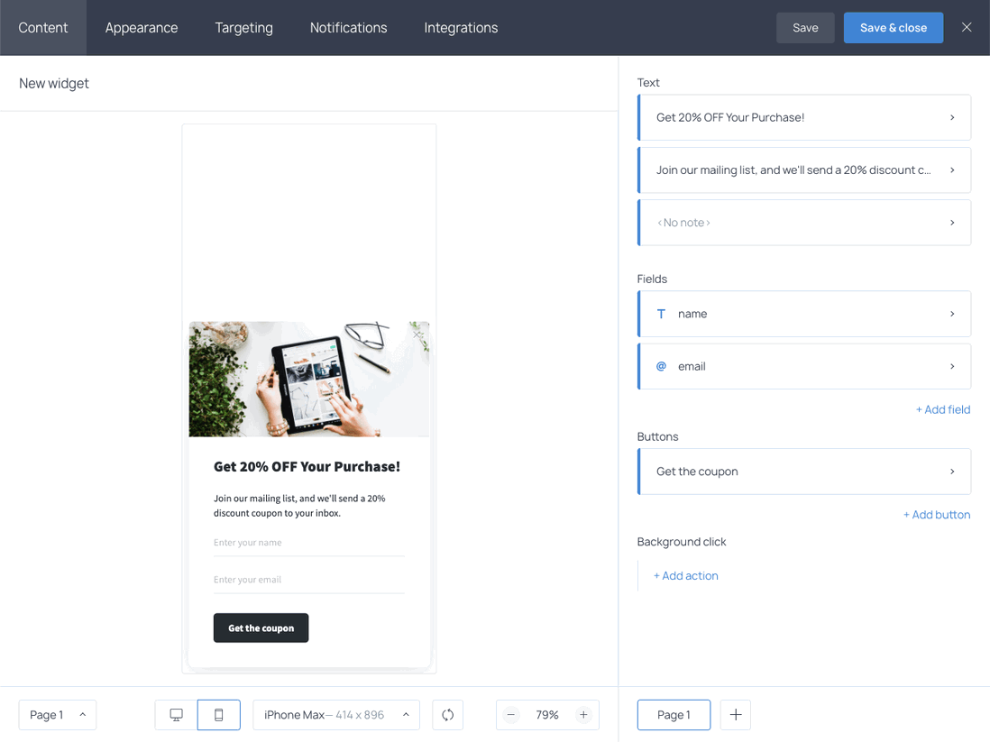Decrease the preview zoom level
Image resolution: width=990 pixels, height=742 pixels.
(510, 714)
